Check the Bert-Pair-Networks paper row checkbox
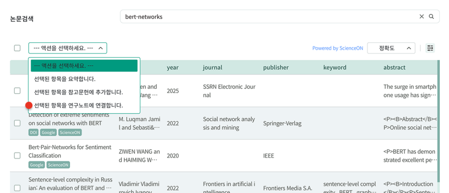This screenshot has width=449, height=193. (17, 155)
